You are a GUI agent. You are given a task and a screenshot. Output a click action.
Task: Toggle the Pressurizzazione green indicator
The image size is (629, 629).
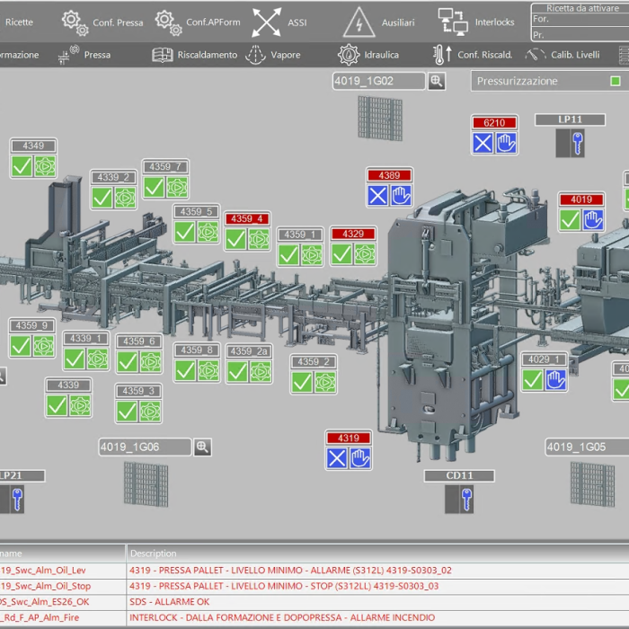[x=616, y=81]
